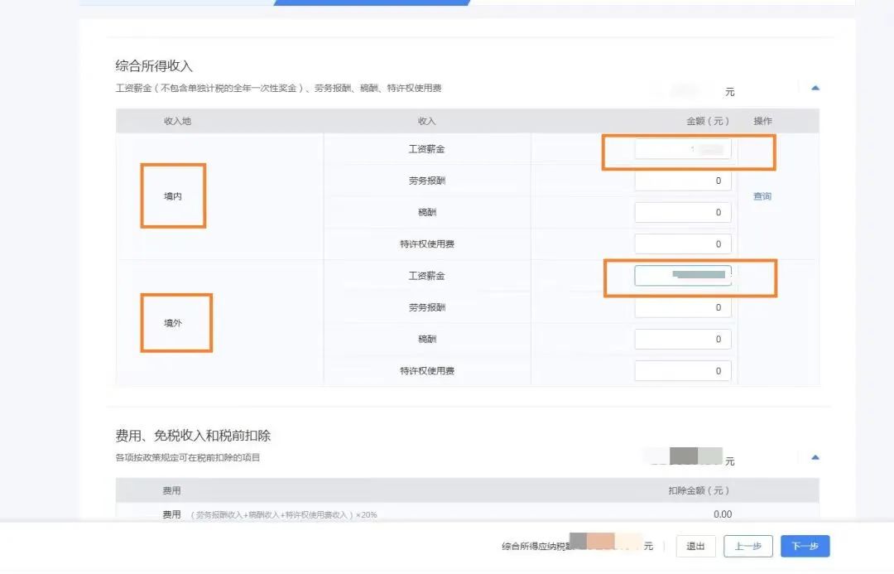Click the highlighted blue step tab at top
The height and width of the screenshot is (574, 894).
click(x=372, y=2)
